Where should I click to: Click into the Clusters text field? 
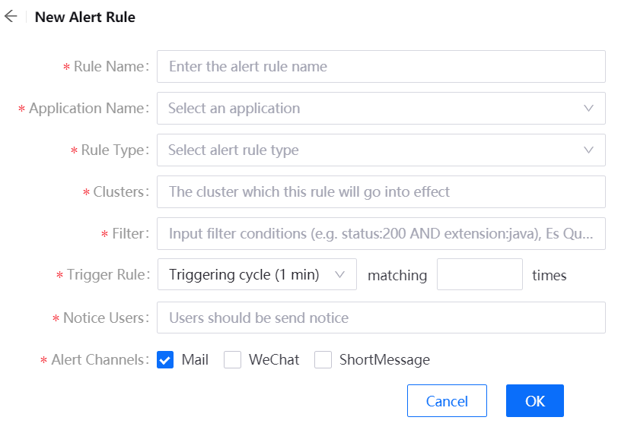point(381,192)
